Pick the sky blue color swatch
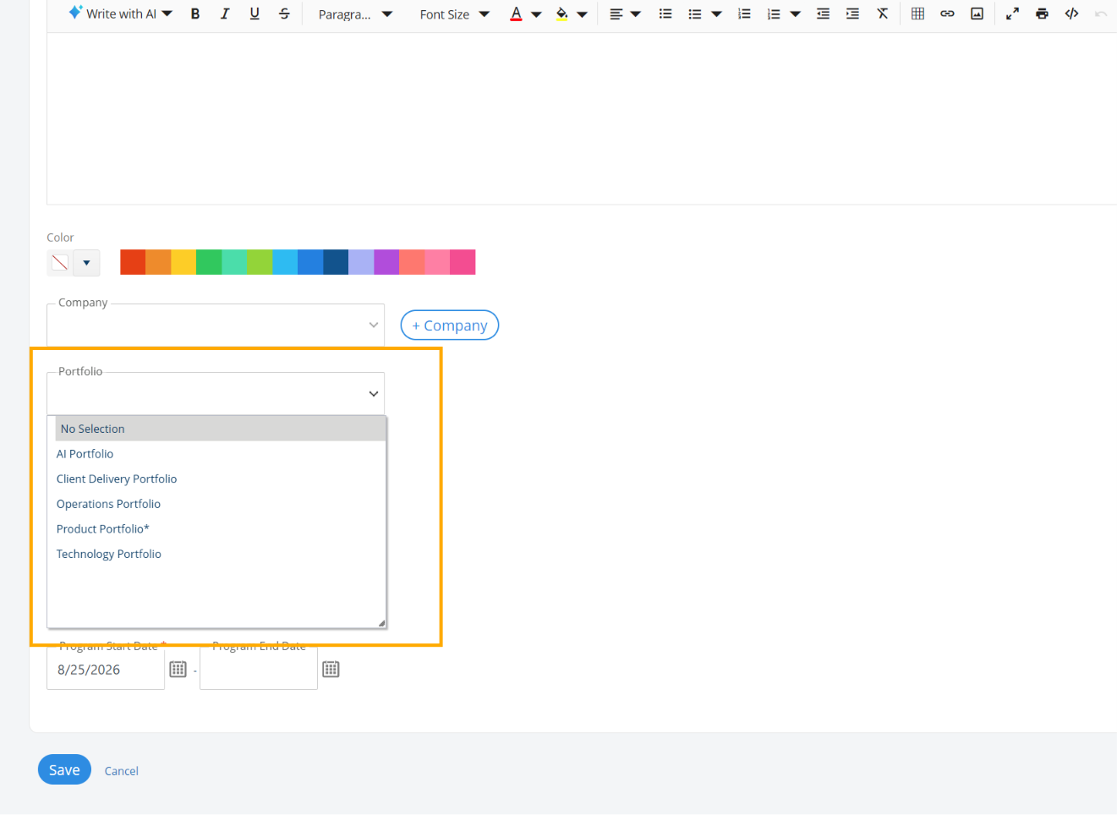The height and width of the screenshot is (815, 1117). tap(285, 262)
